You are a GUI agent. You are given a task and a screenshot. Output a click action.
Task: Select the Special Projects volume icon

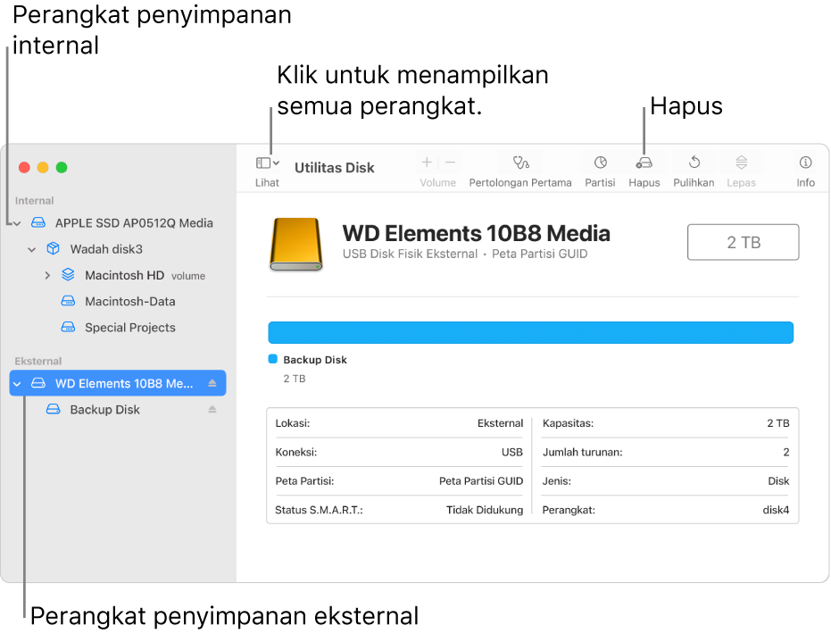pos(68,327)
